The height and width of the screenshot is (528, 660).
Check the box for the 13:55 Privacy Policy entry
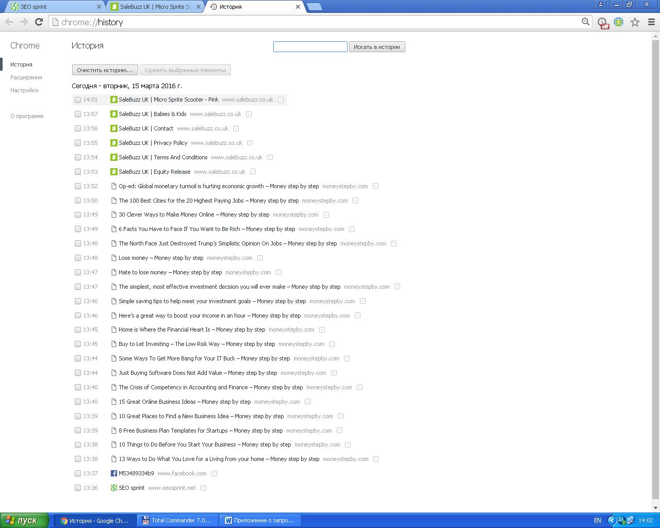[78, 143]
